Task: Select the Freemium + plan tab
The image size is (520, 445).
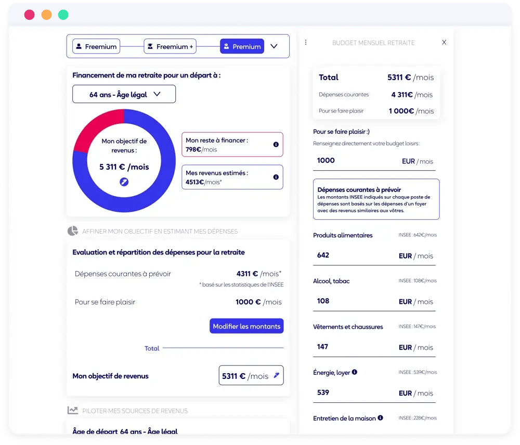Action: 170,46
